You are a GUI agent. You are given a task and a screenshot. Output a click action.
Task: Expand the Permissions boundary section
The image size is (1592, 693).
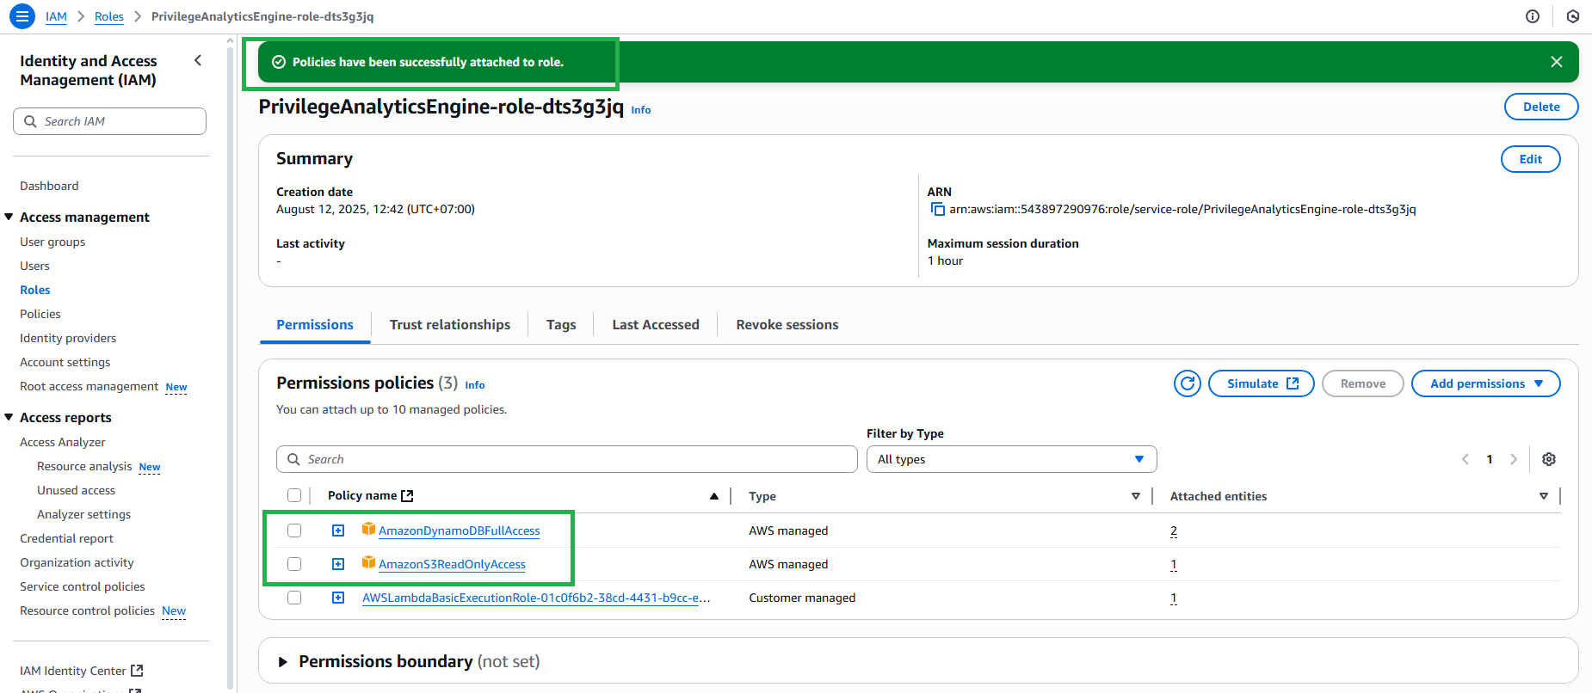(282, 662)
